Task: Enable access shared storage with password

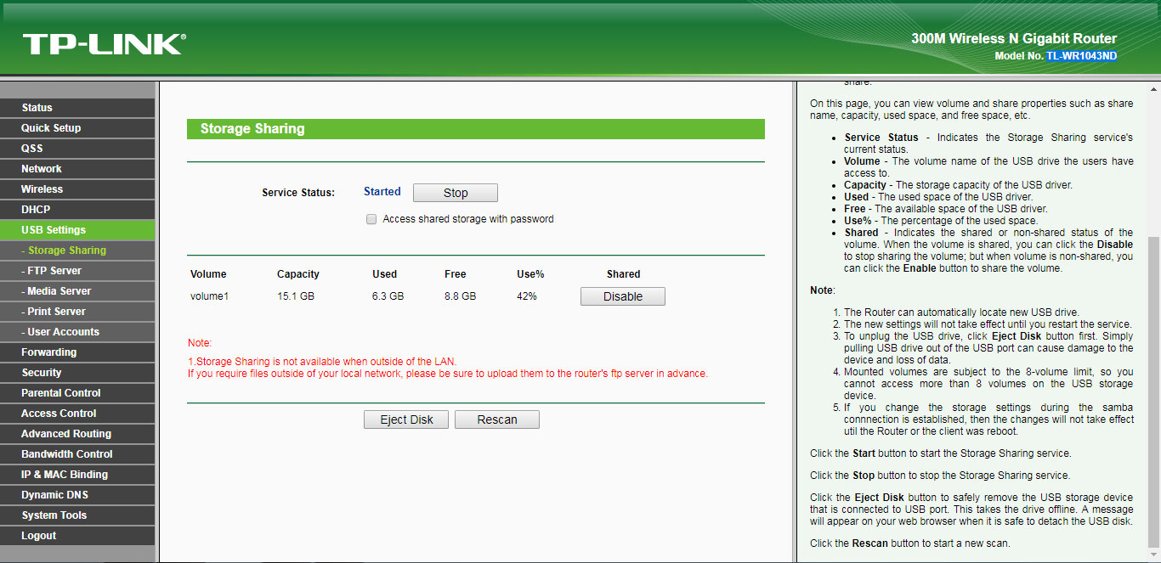Action: click(x=371, y=219)
